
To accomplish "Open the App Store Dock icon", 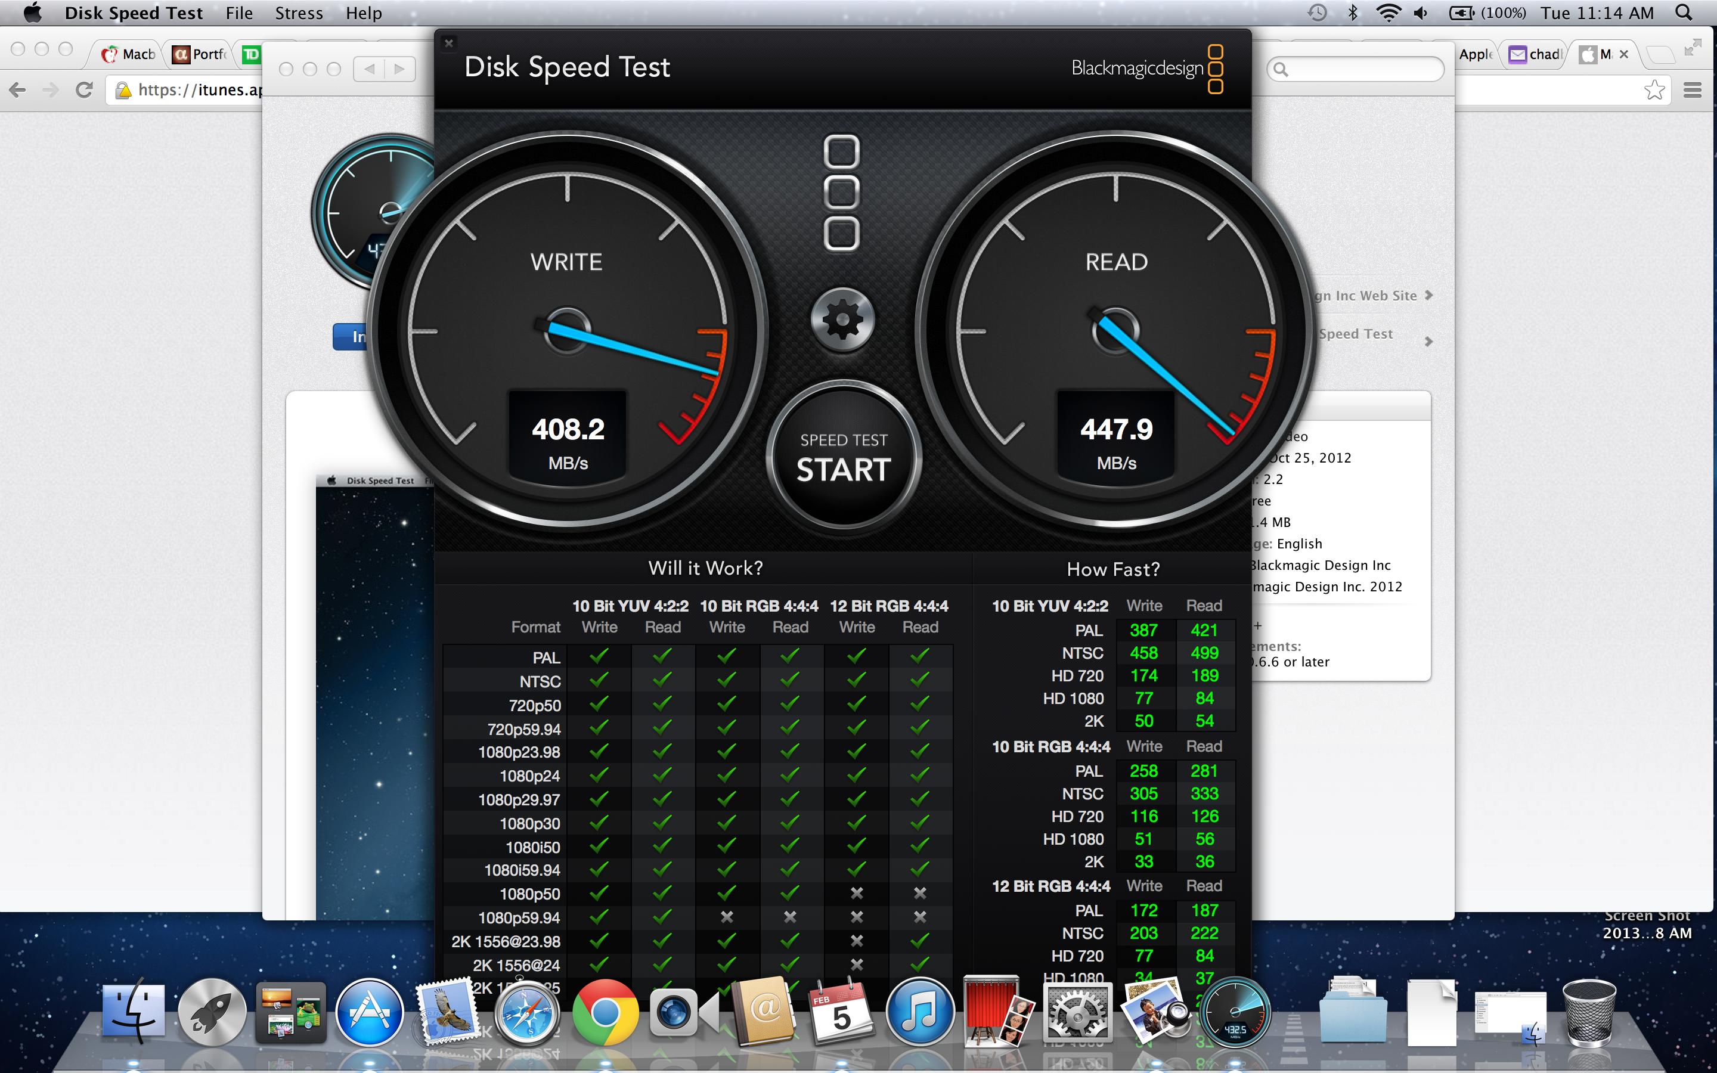I will tap(369, 1013).
